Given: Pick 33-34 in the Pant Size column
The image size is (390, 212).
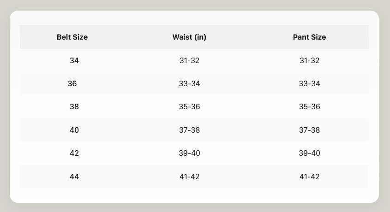Looking at the screenshot, I should 309,84.
